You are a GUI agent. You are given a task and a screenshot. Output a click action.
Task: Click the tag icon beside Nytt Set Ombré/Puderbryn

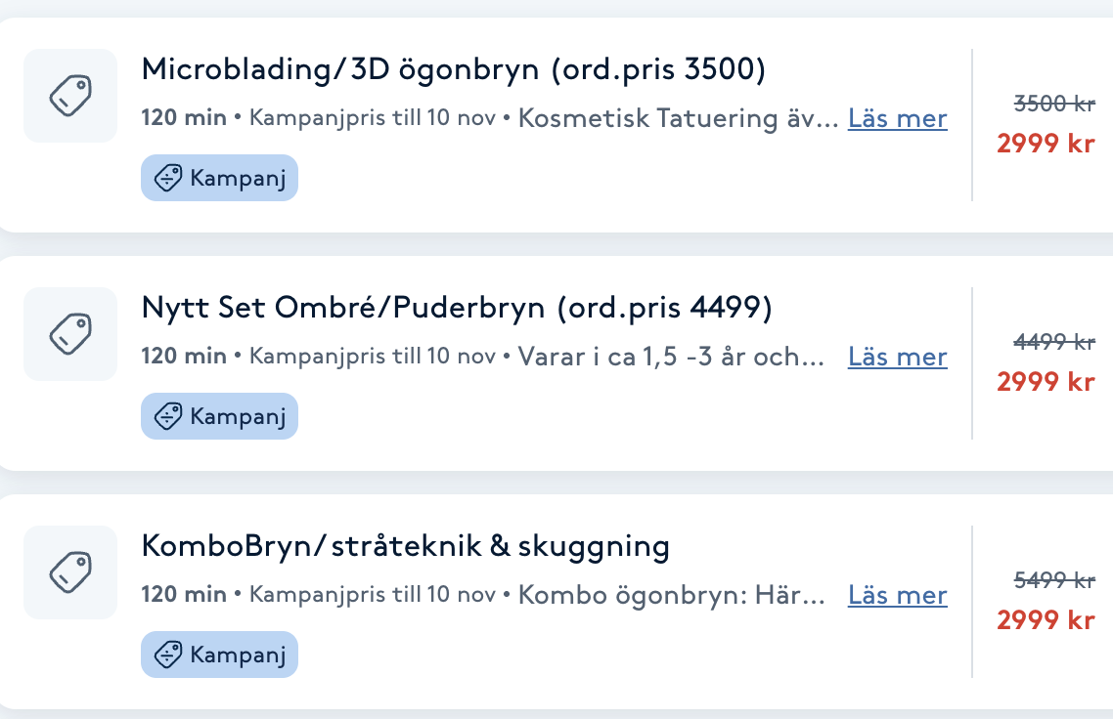pyautogui.click(x=70, y=334)
